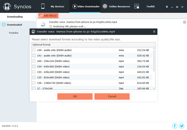
Task: Click the Syncios icon in the dialog title bar
Action: point(33,32)
